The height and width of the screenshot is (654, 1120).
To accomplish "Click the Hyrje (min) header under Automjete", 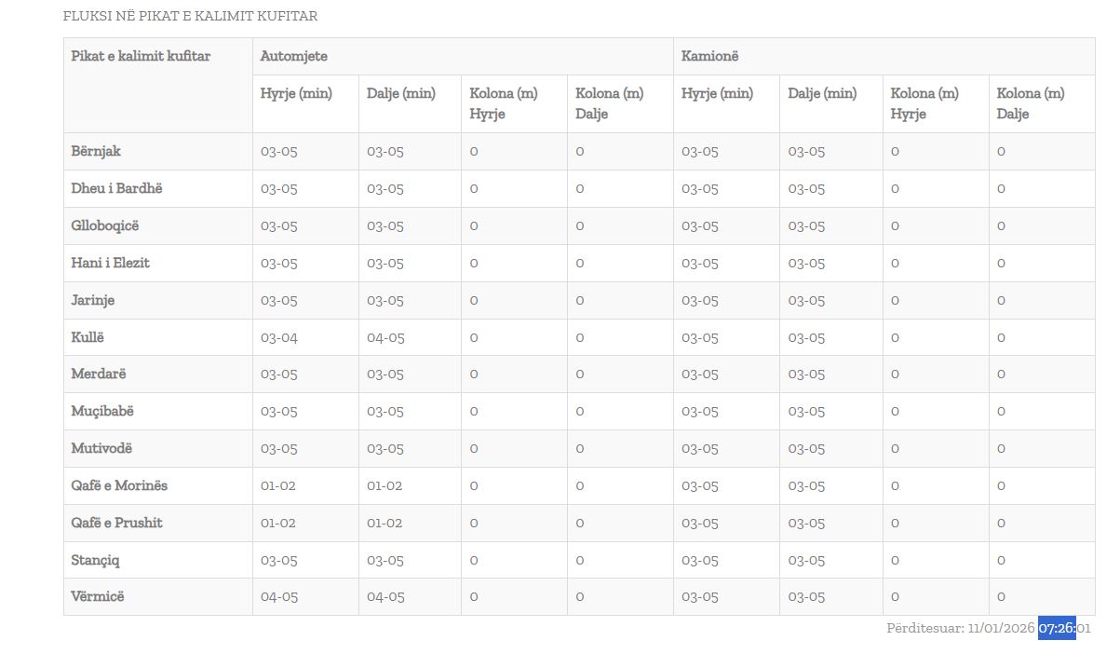I will (296, 93).
